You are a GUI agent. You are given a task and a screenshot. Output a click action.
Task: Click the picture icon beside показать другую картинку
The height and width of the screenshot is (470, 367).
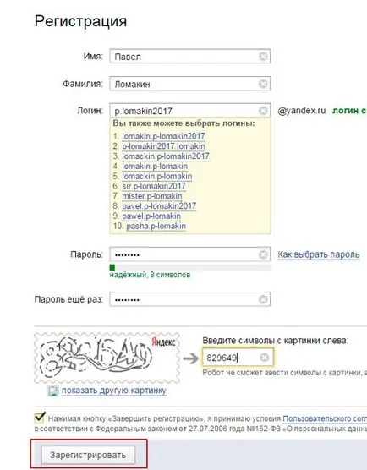point(53,391)
